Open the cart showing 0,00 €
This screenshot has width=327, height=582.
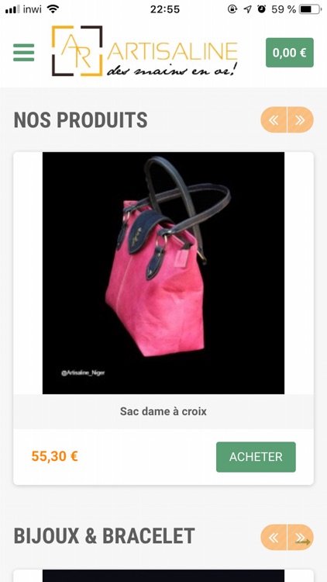pyautogui.click(x=290, y=52)
